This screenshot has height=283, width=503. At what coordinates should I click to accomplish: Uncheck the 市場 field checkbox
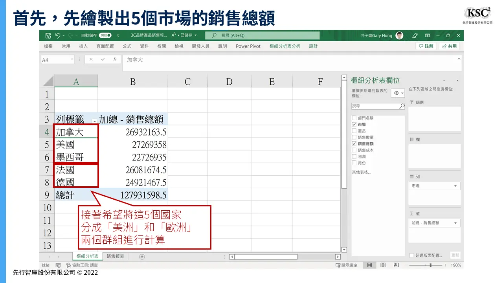pos(354,124)
